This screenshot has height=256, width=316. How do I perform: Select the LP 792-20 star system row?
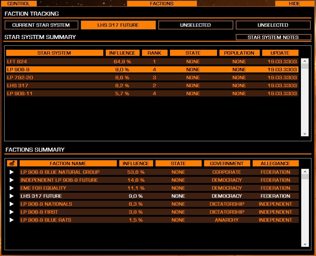pos(152,77)
